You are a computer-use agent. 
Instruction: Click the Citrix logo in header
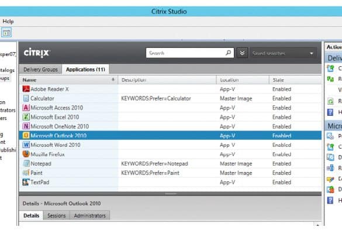[x=37, y=53]
